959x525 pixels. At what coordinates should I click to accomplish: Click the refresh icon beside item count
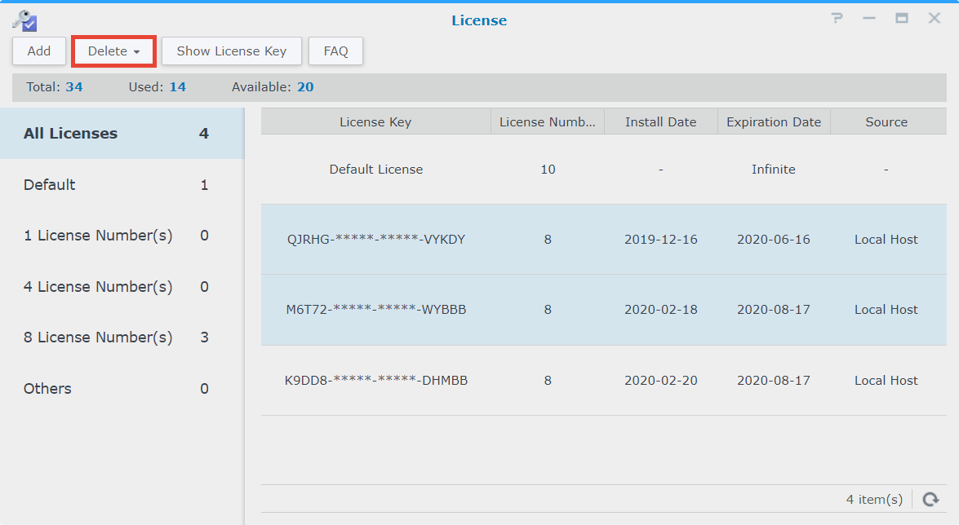tap(930, 499)
